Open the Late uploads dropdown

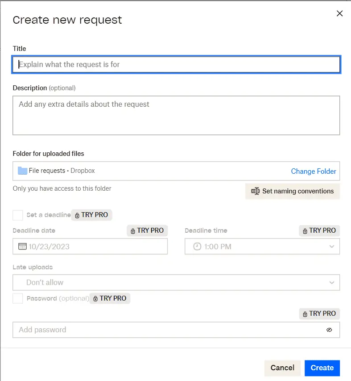tap(176, 282)
